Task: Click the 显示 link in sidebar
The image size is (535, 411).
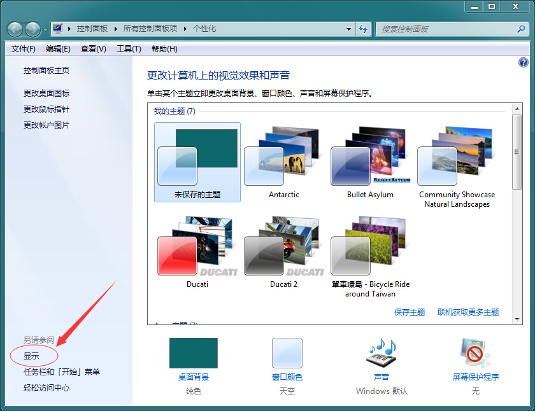Action: [31, 356]
